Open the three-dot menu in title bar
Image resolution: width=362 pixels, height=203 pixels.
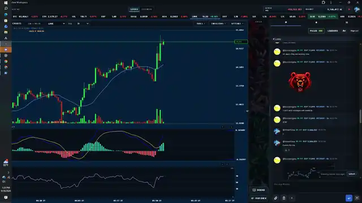click(x=331, y=2)
